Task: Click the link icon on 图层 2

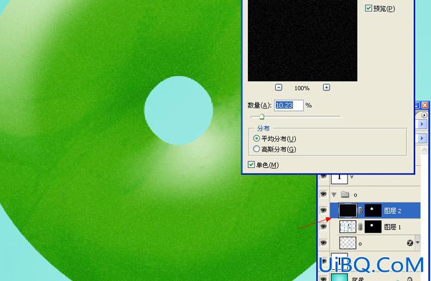Action: point(361,210)
